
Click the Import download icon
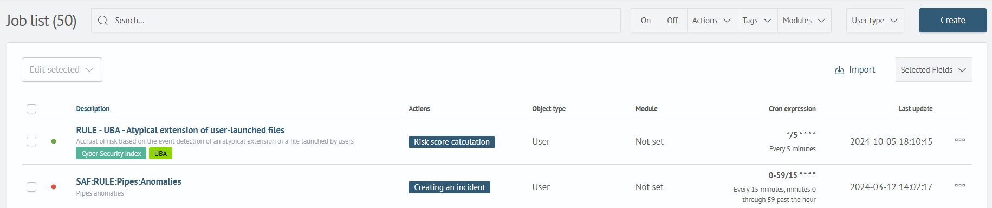tap(839, 70)
